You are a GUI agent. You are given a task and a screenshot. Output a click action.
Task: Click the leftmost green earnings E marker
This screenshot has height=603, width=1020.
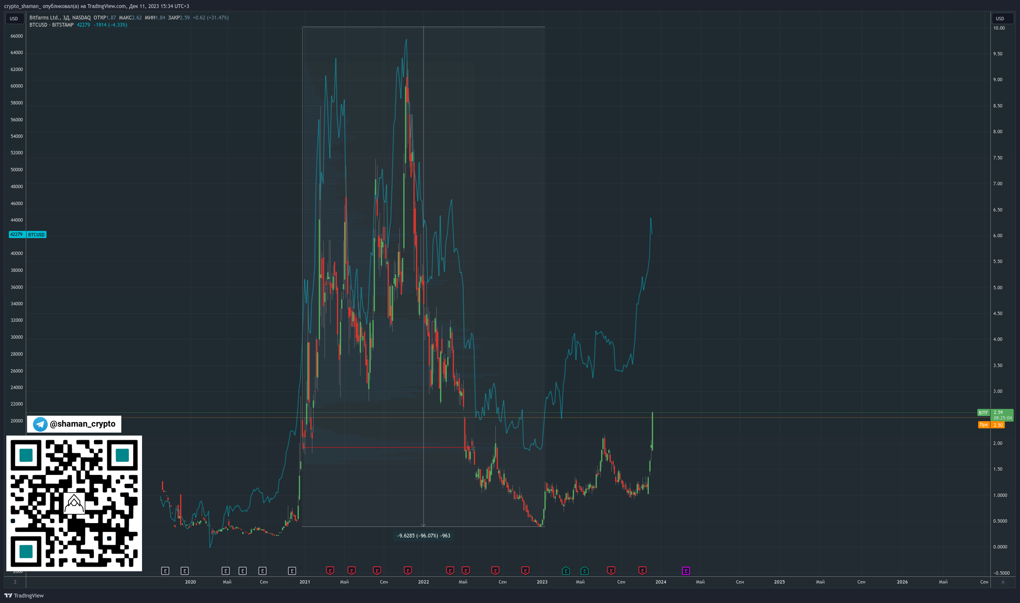click(566, 571)
